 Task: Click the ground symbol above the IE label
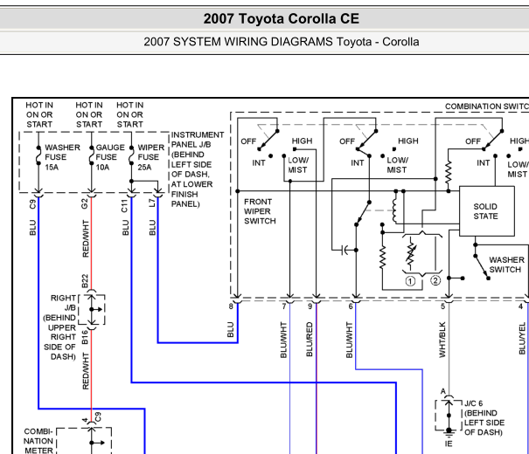pyautogui.click(x=449, y=432)
